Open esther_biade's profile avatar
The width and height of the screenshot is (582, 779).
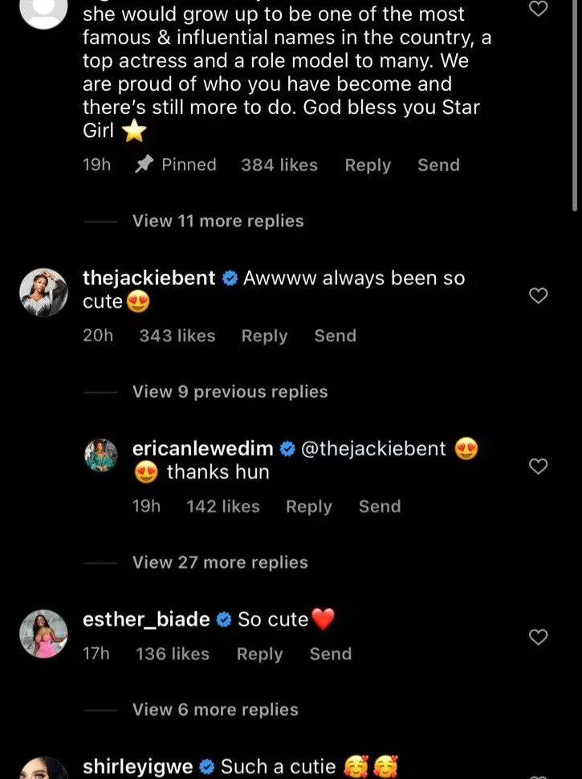43,634
